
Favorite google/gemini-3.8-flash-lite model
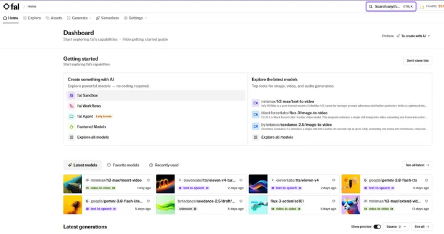click(x=148, y=201)
